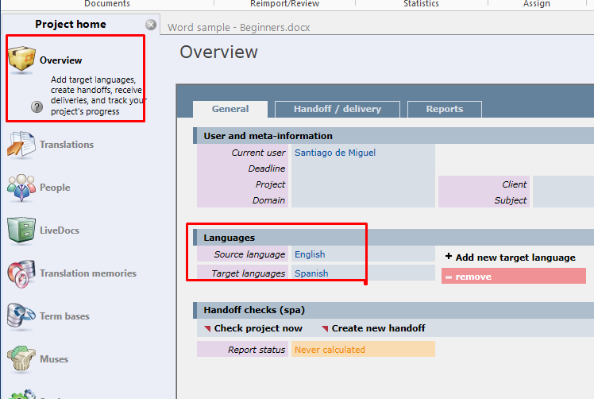Open the Term bases icon

pos(21,316)
